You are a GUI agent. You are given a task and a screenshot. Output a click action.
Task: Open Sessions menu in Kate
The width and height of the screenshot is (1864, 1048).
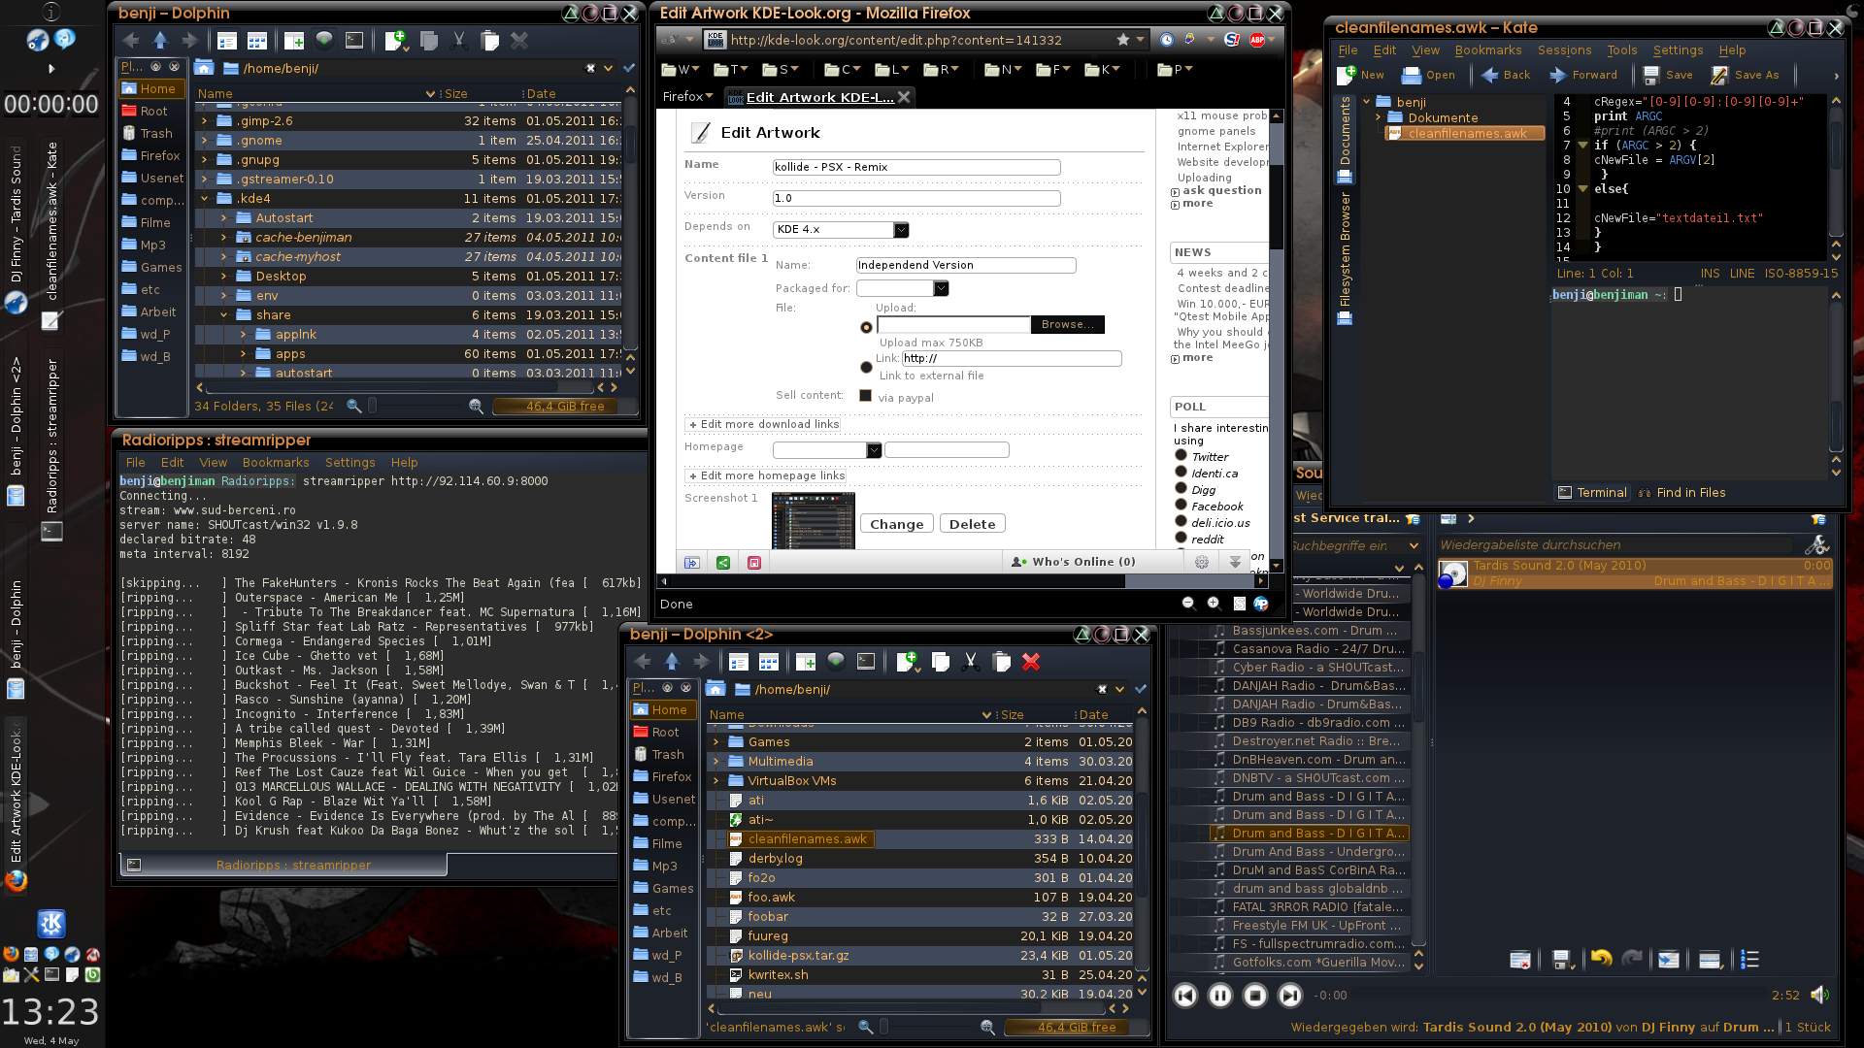(x=1564, y=50)
